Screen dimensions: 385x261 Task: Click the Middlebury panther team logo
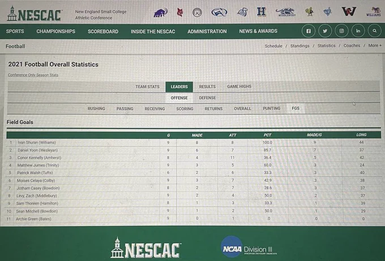pyautogui.click(x=285, y=12)
